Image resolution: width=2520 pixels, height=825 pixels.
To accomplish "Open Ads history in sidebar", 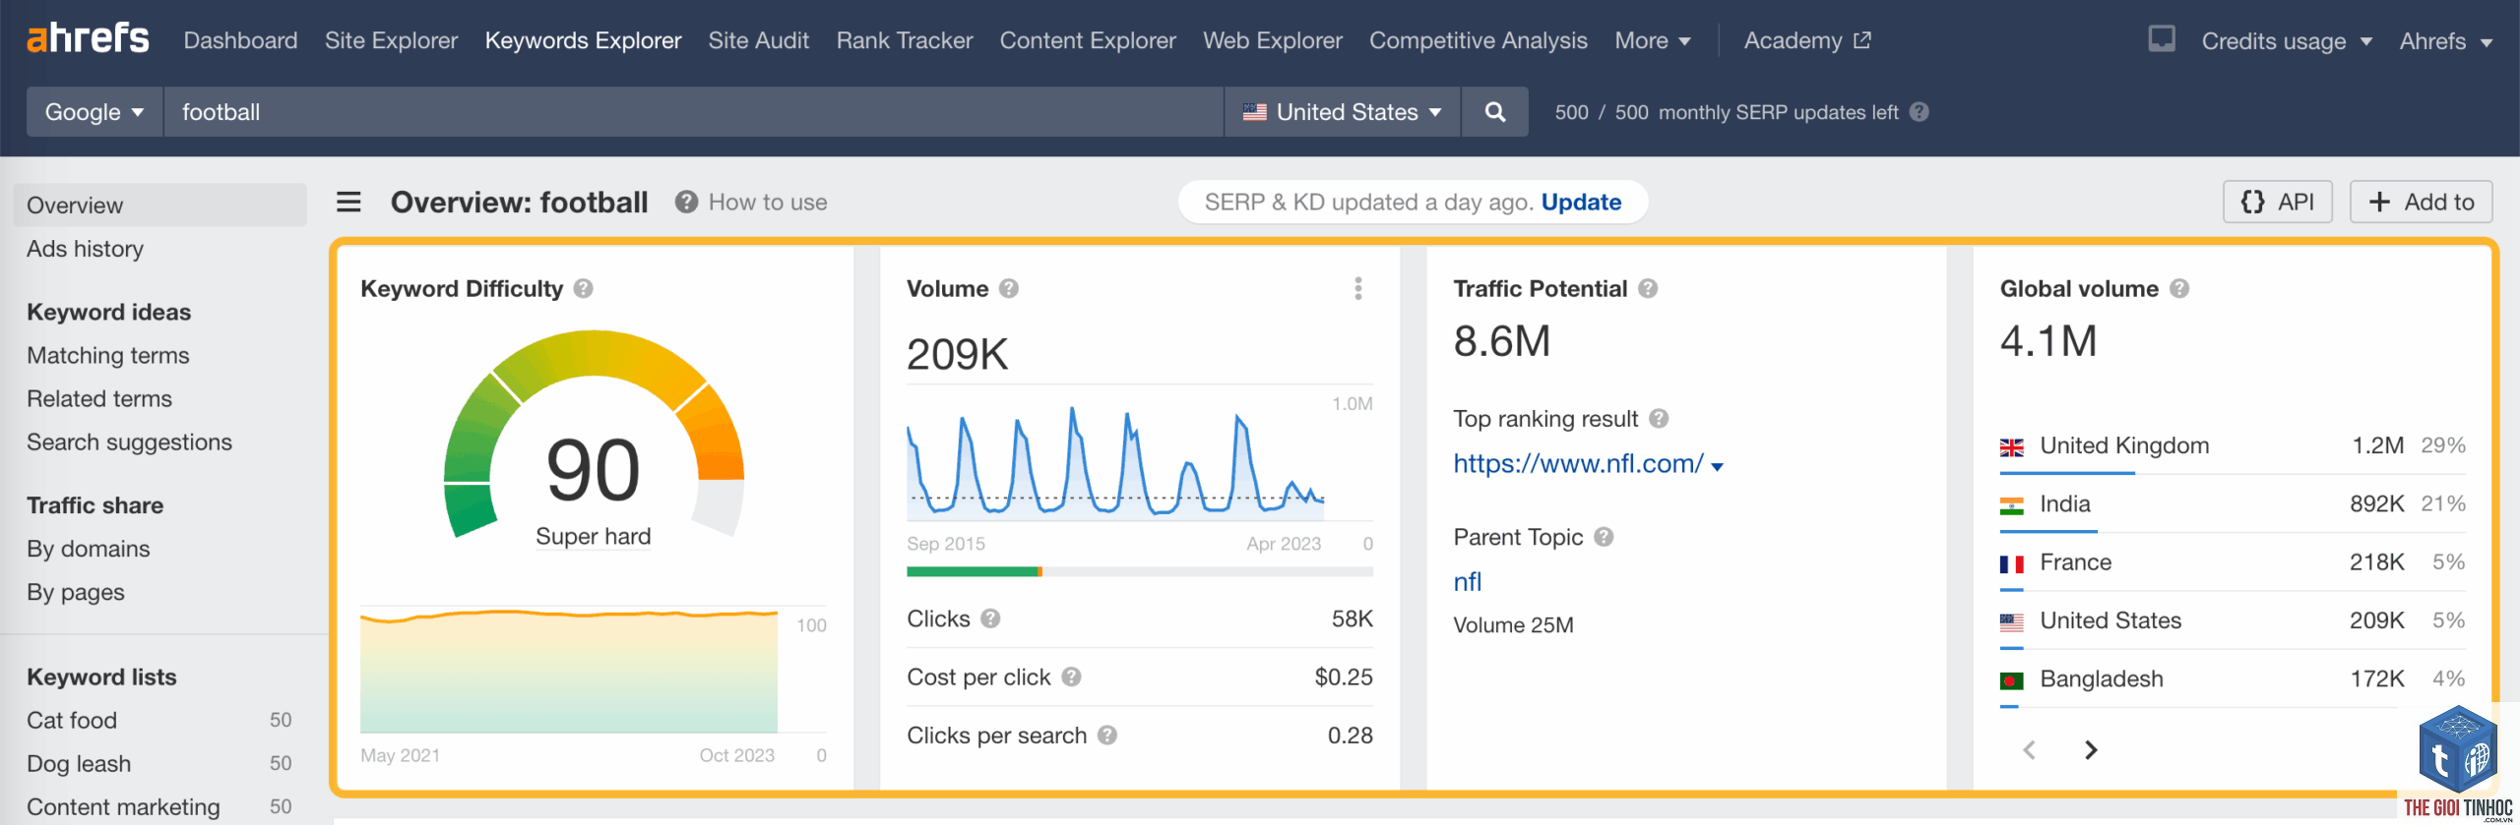I will 85,249.
